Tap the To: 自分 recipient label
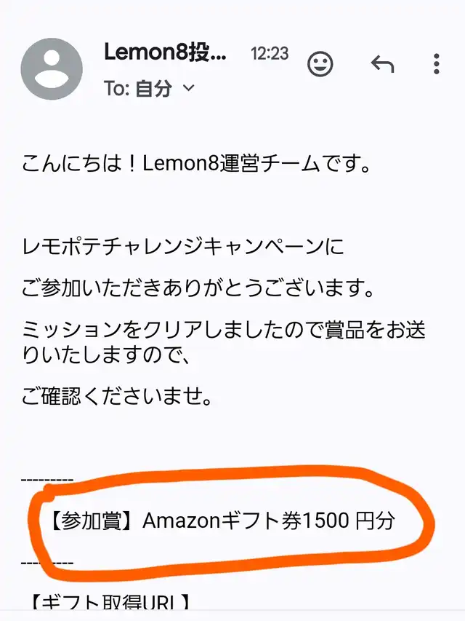The height and width of the screenshot is (621, 465). click(138, 88)
